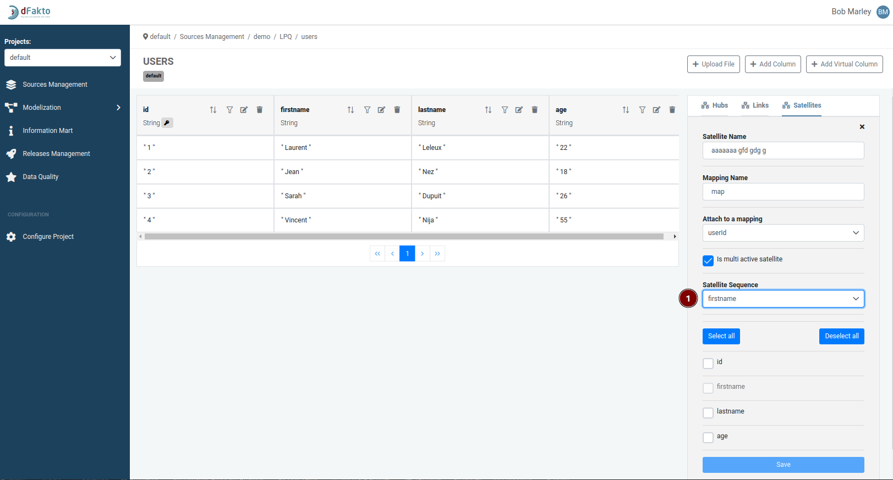The width and height of the screenshot is (893, 480).
Task: Filter the id column
Action: [x=229, y=110]
